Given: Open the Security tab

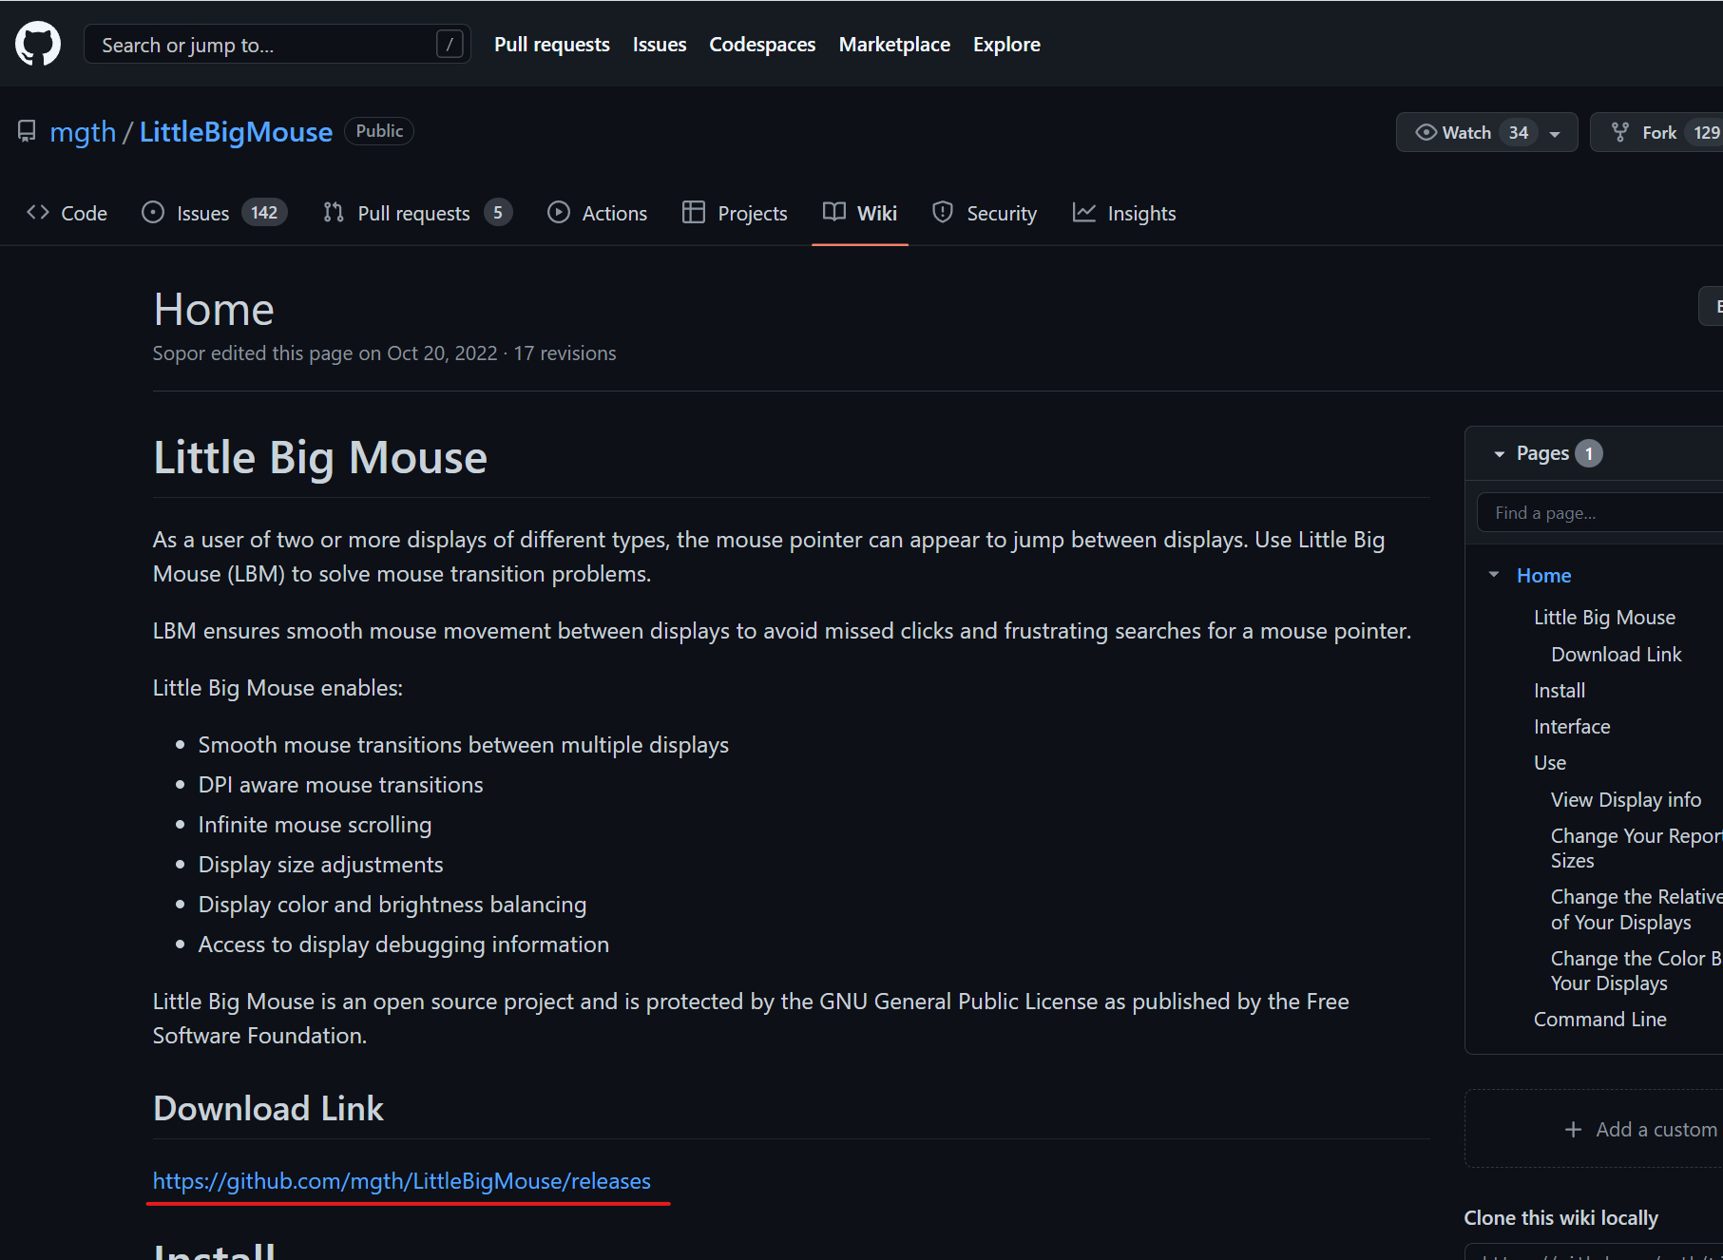Looking at the screenshot, I should pyautogui.click(x=985, y=213).
